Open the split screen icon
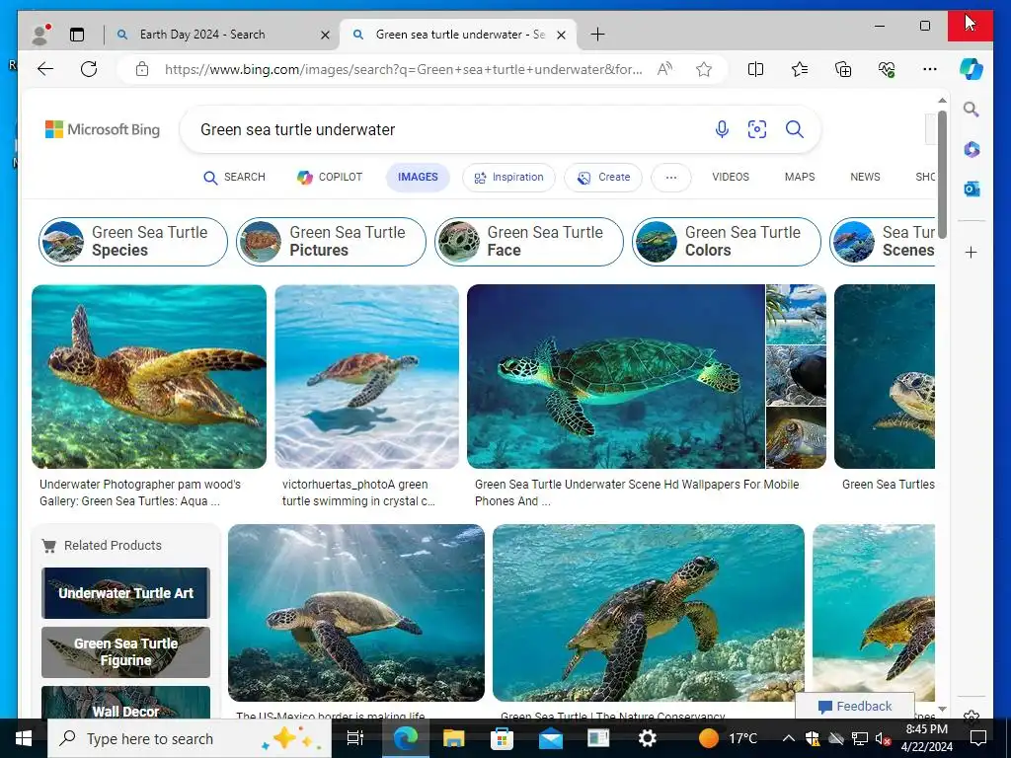Screen dimensions: 1011x758 tap(755, 69)
